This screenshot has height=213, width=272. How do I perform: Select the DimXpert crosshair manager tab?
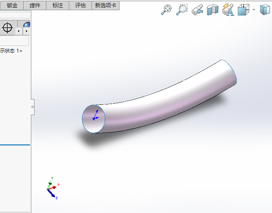(7, 28)
